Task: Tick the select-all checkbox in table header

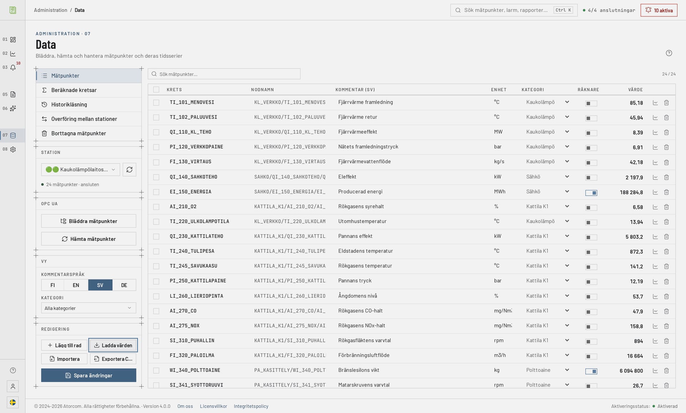Action: 156,90
